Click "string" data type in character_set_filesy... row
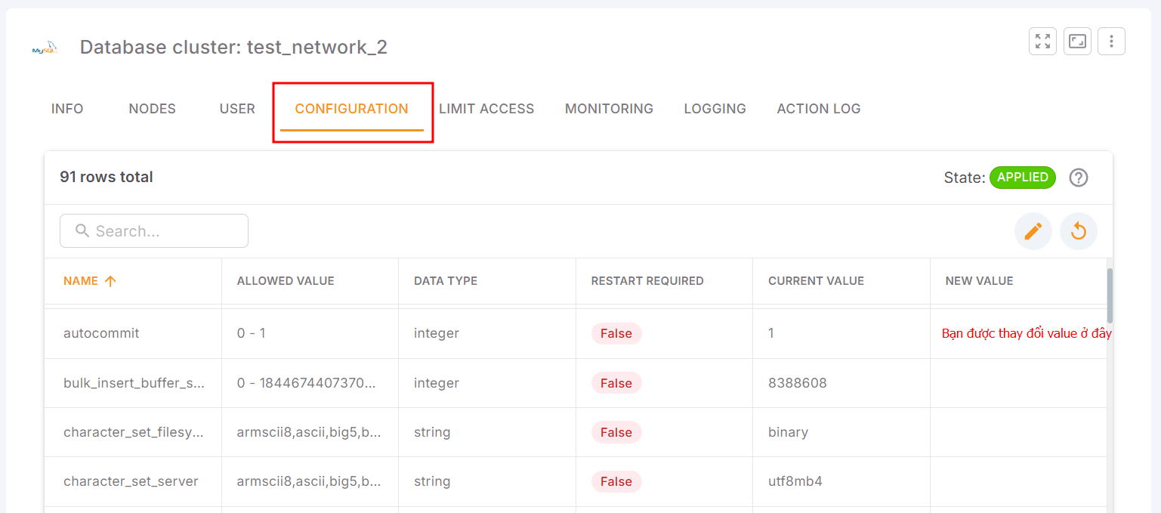1161x513 pixels. [x=432, y=432]
